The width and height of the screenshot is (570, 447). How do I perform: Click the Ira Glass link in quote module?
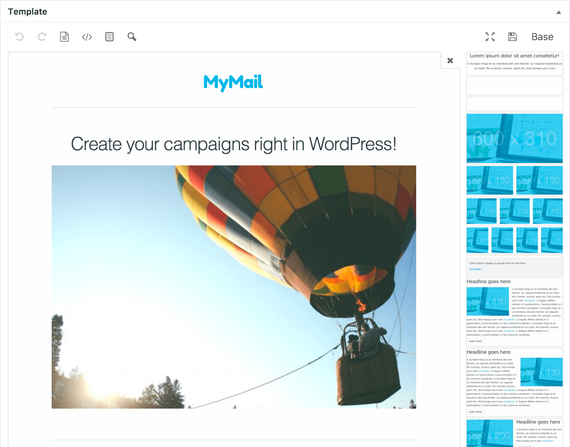click(475, 269)
